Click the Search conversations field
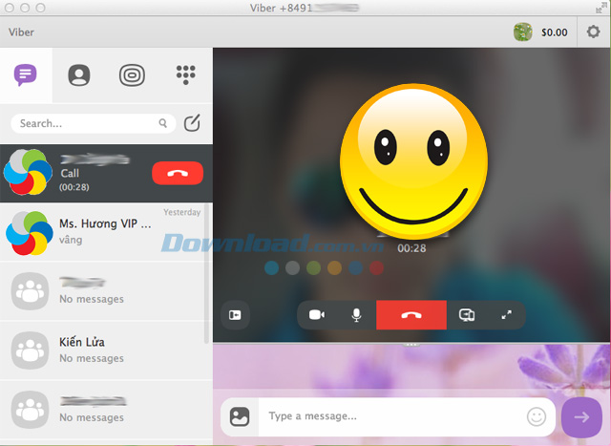Screen dimensions: 611x446 click(x=94, y=123)
